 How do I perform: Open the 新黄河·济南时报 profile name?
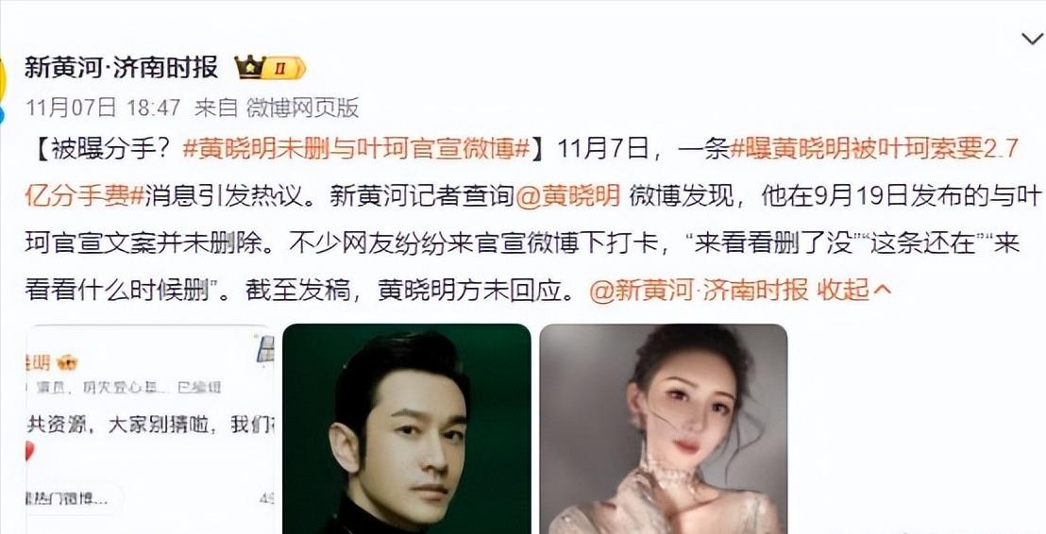[x=122, y=67]
